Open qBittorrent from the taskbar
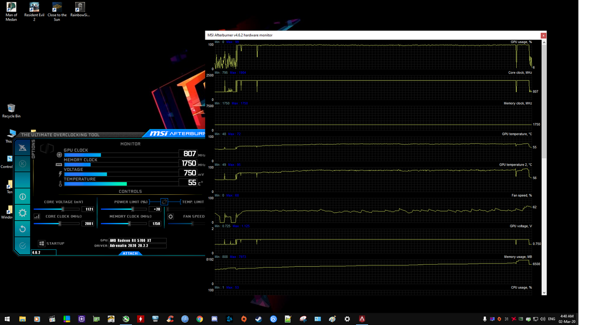The image size is (613, 325). [185, 319]
